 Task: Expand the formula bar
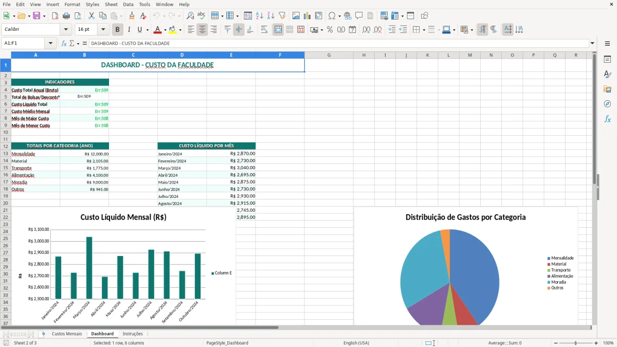click(593, 44)
